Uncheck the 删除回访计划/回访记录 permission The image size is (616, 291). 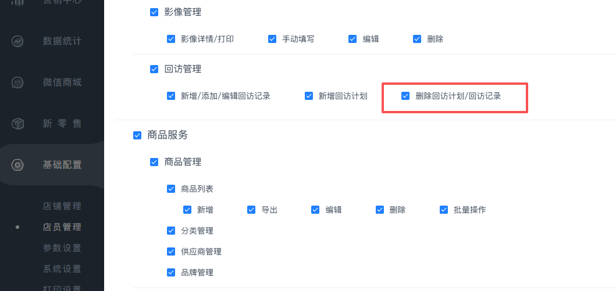(406, 96)
